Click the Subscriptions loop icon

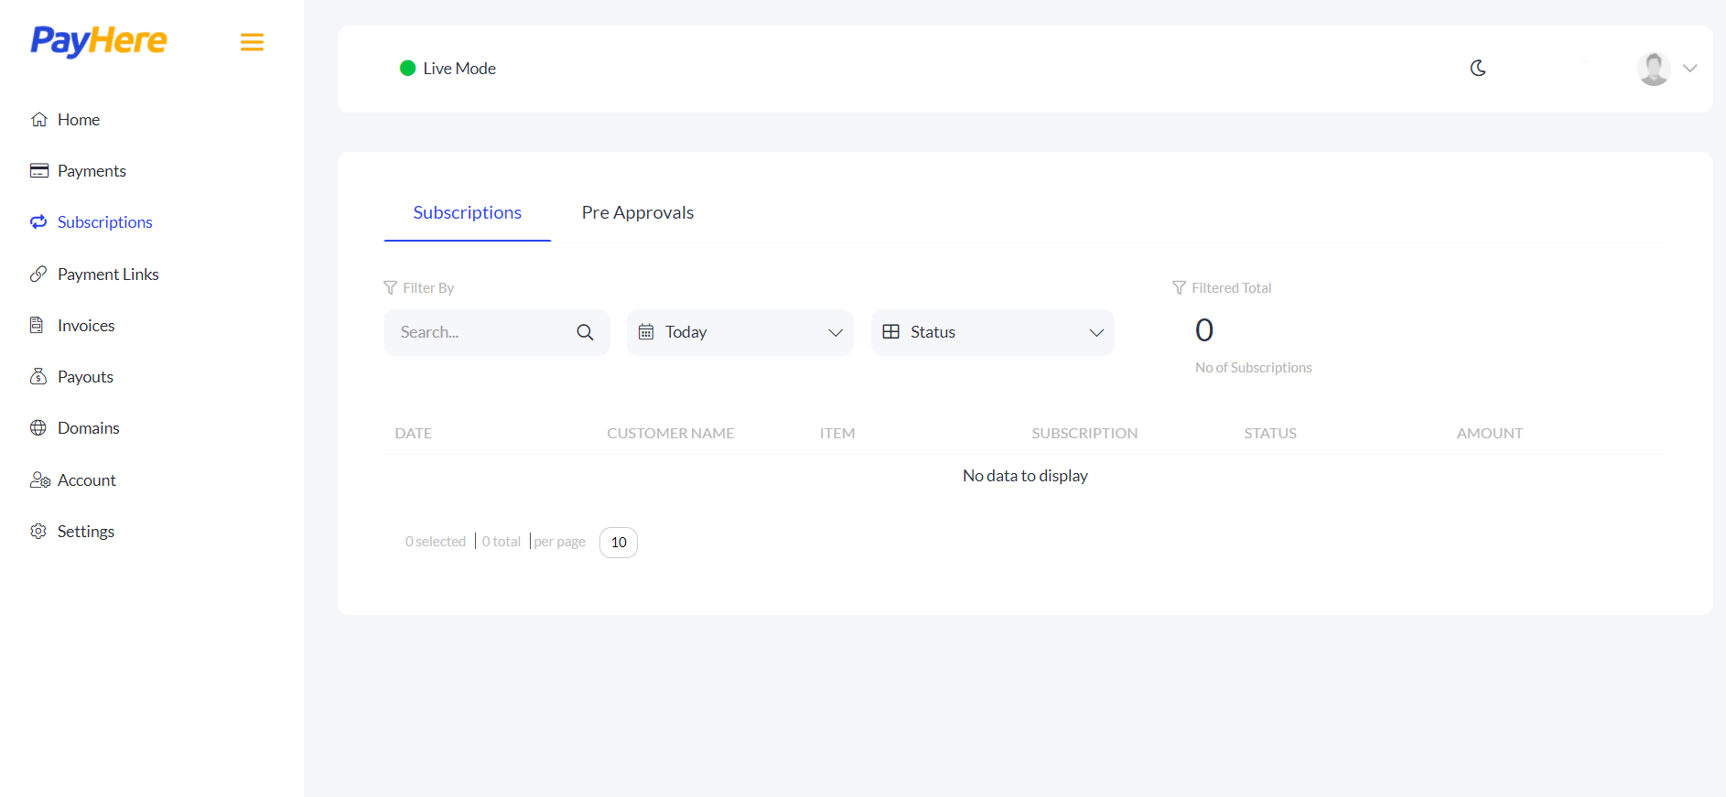[x=38, y=222]
